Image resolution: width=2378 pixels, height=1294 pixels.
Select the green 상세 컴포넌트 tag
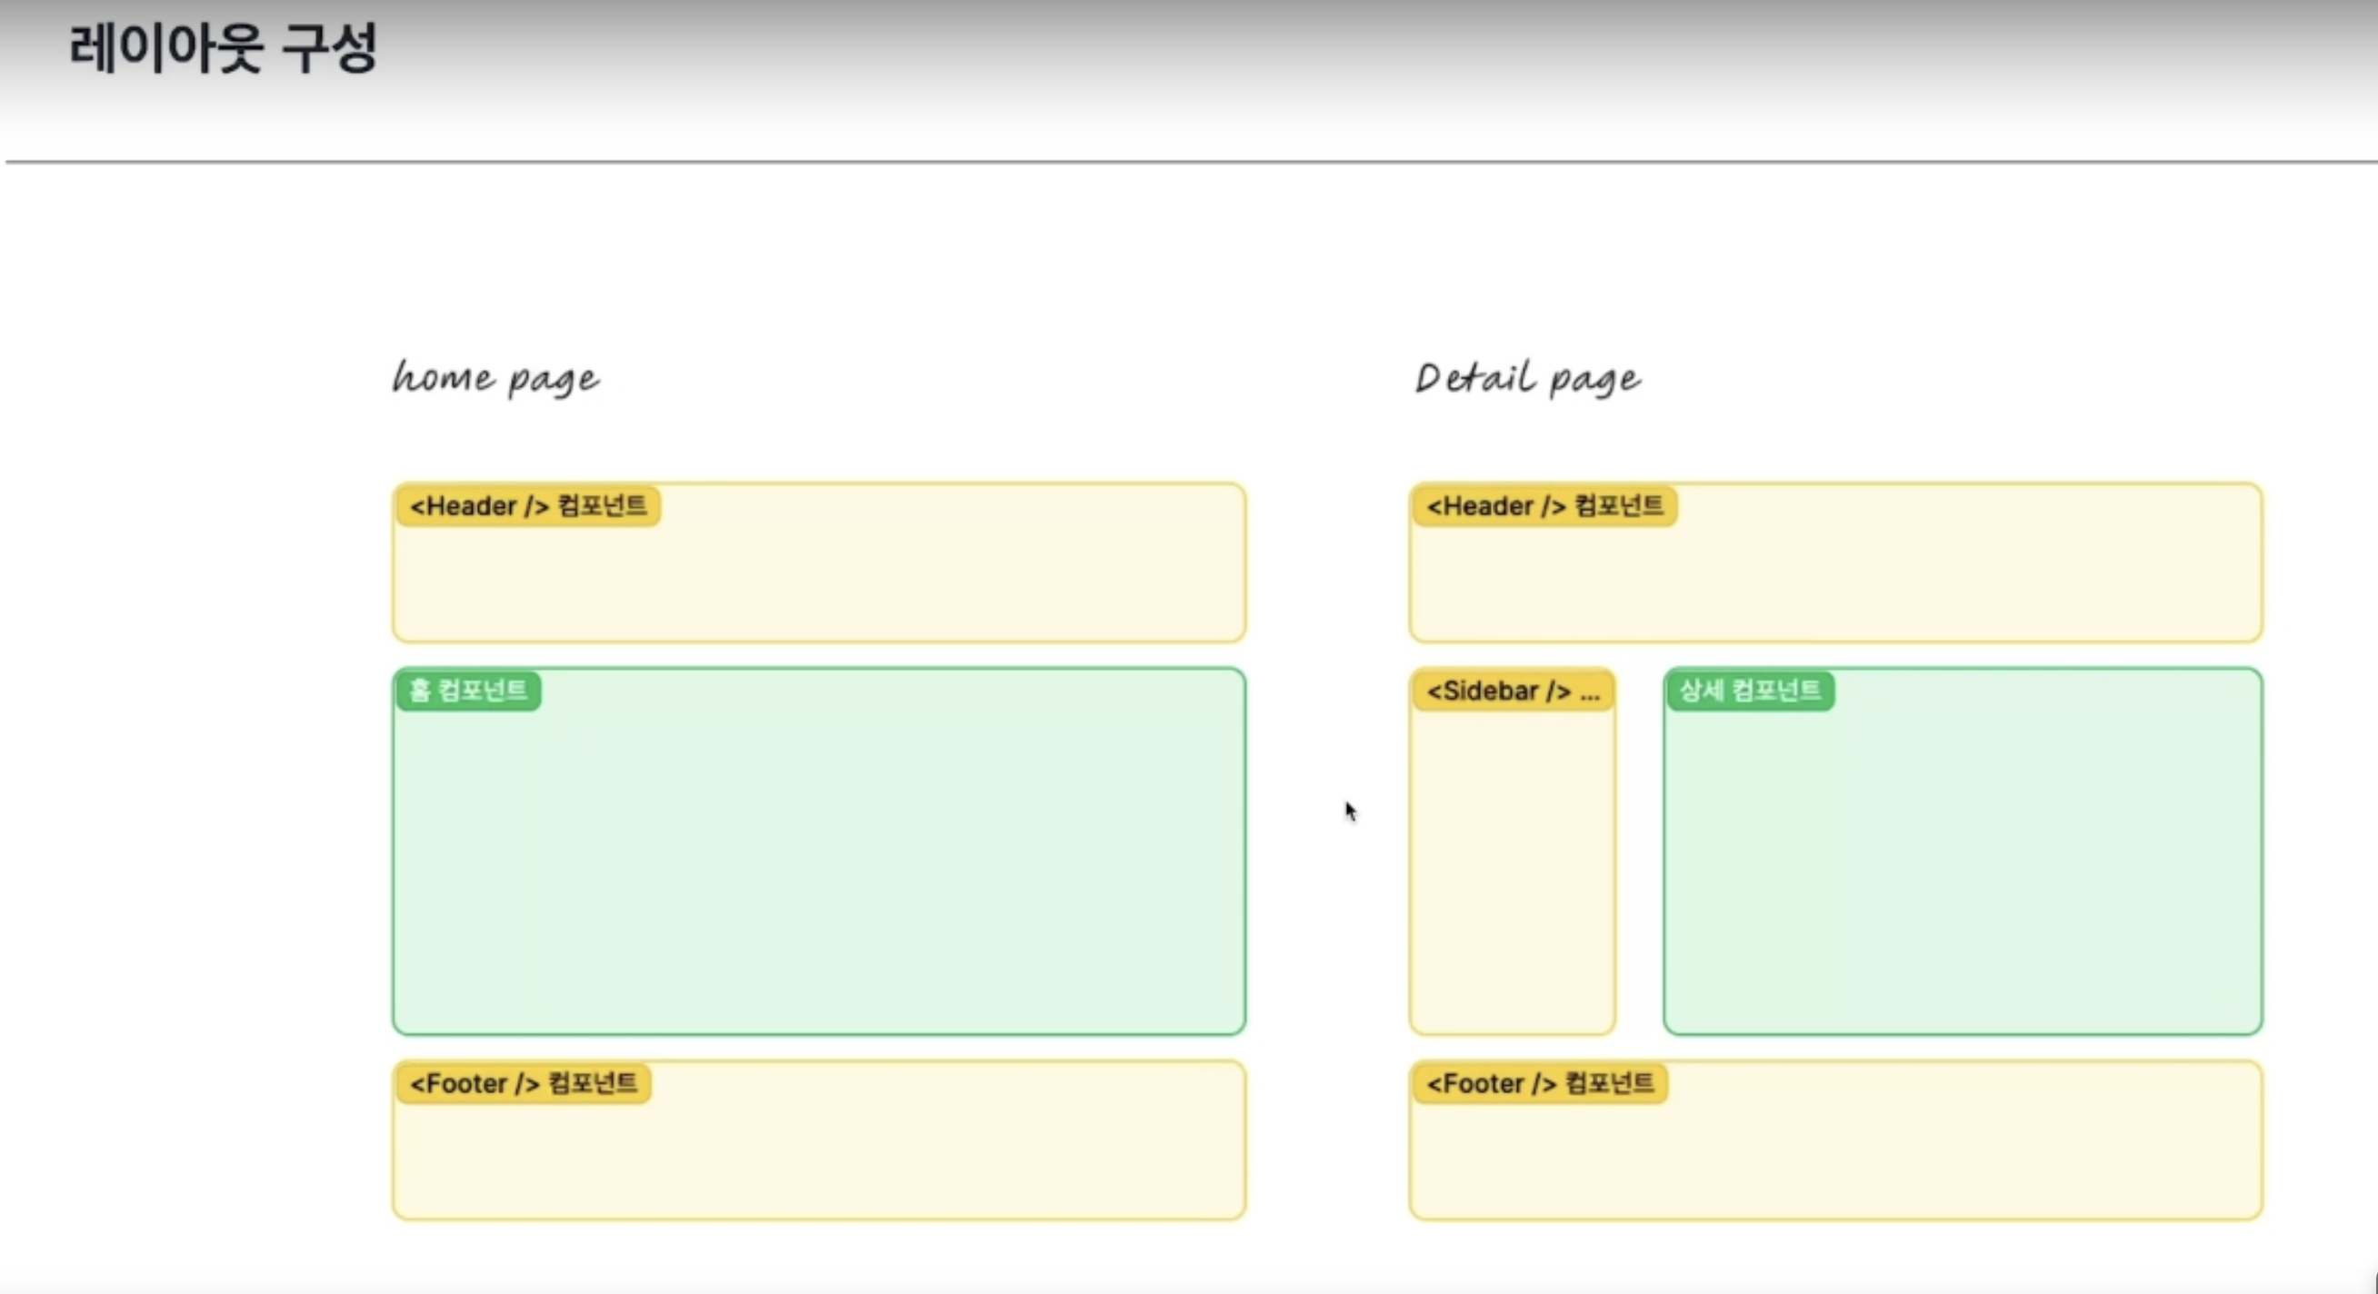(1750, 691)
